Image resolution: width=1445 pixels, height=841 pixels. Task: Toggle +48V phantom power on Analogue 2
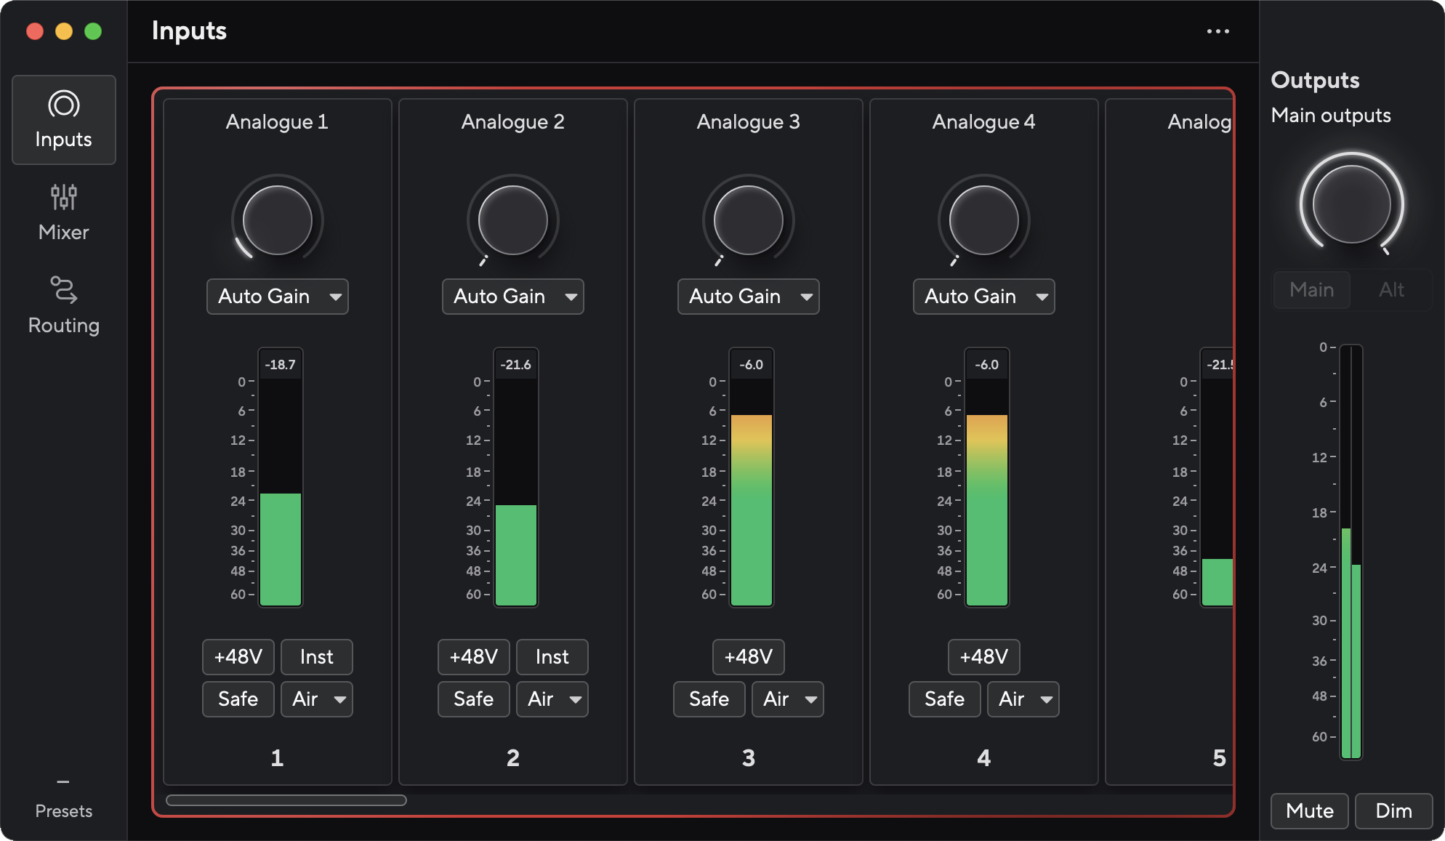click(474, 657)
